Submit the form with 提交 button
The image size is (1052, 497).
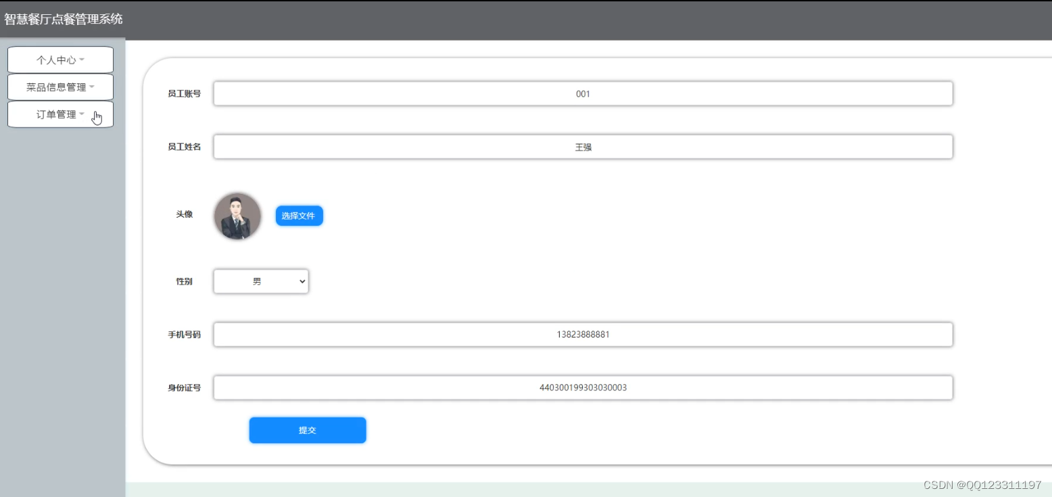[x=308, y=430]
